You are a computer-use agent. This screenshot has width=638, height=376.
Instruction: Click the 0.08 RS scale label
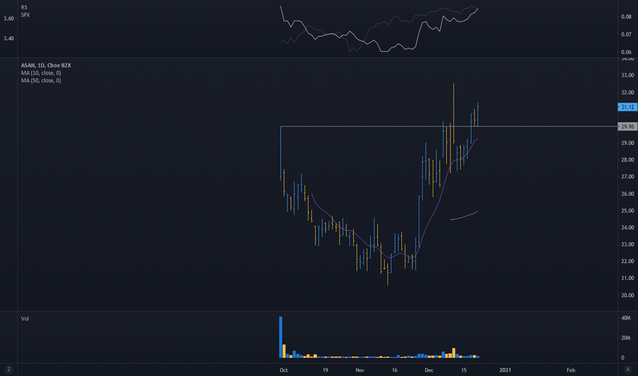[x=626, y=16]
